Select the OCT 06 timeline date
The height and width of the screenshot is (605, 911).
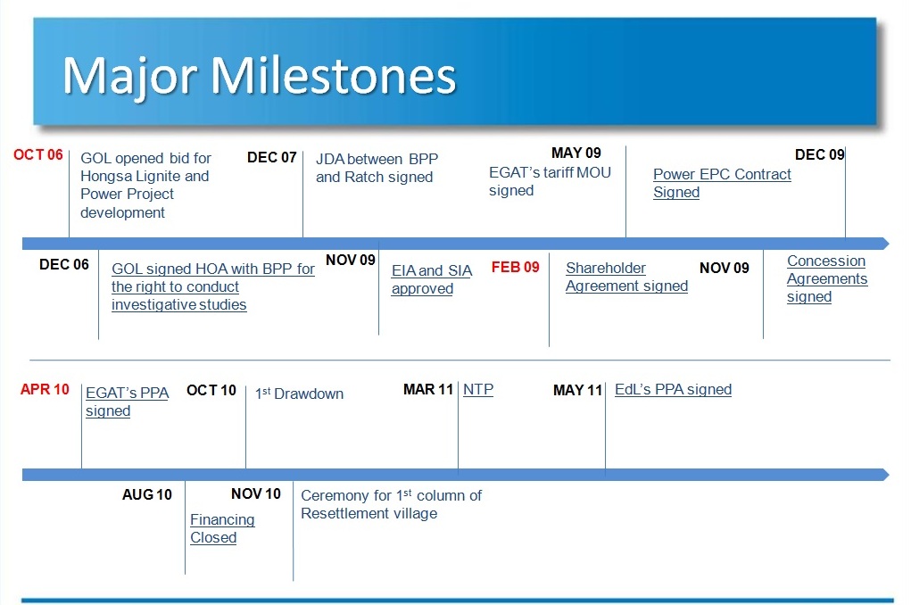(x=37, y=154)
